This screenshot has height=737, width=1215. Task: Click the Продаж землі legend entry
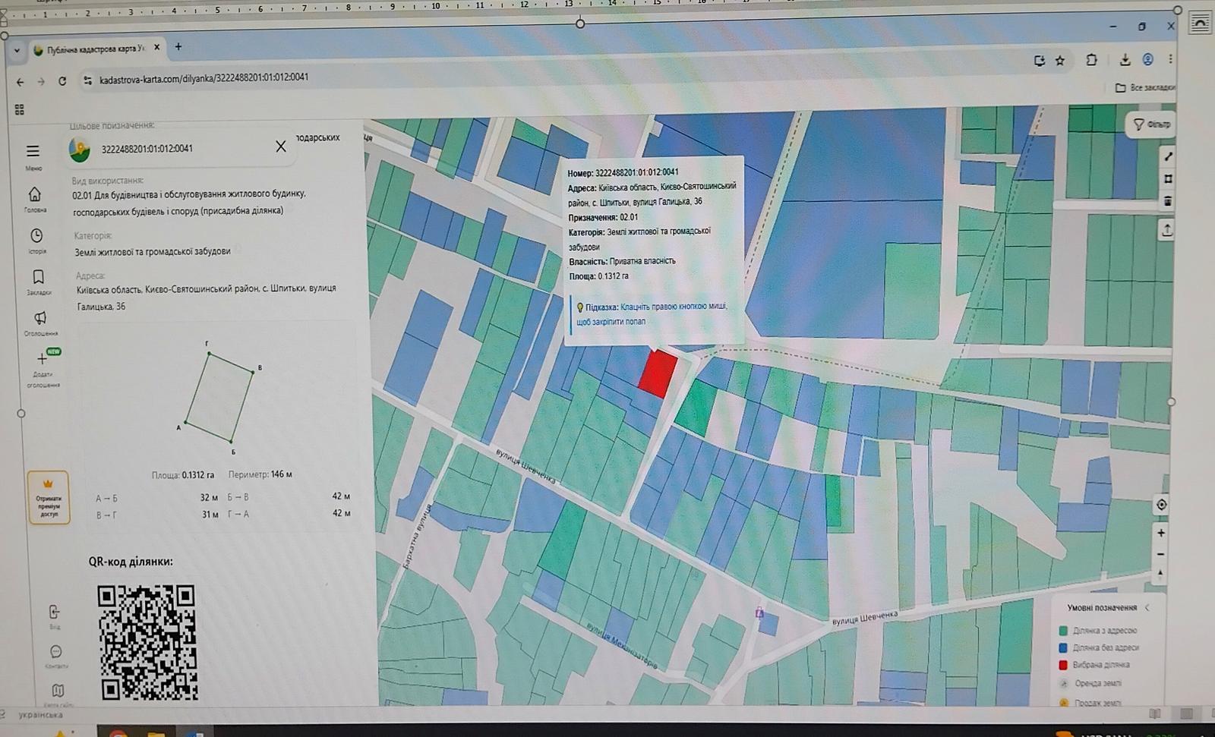(x=1090, y=703)
